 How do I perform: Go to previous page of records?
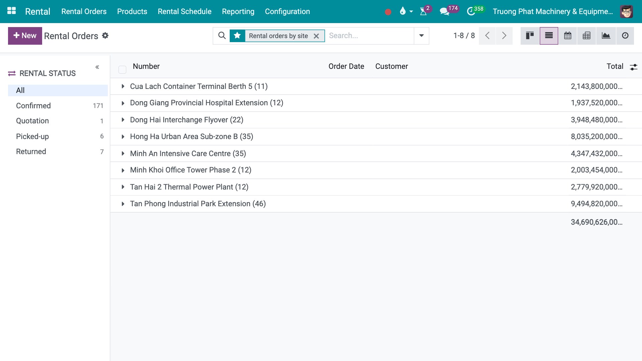point(488,36)
